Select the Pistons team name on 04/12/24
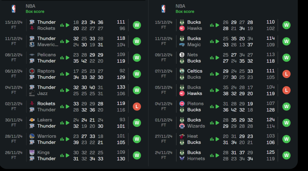This screenshot has height=171, width=308. 195,104
